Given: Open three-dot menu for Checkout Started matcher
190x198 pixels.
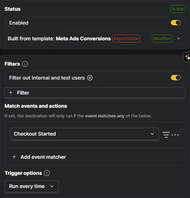Looking at the screenshot, I should [175, 135].
